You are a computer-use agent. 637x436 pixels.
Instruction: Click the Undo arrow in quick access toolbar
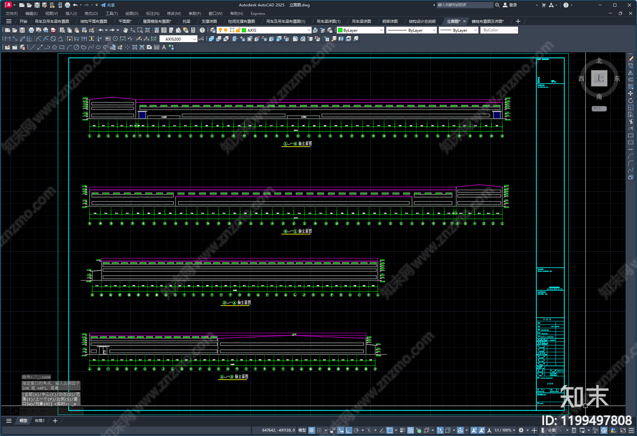tap(75, 5)
